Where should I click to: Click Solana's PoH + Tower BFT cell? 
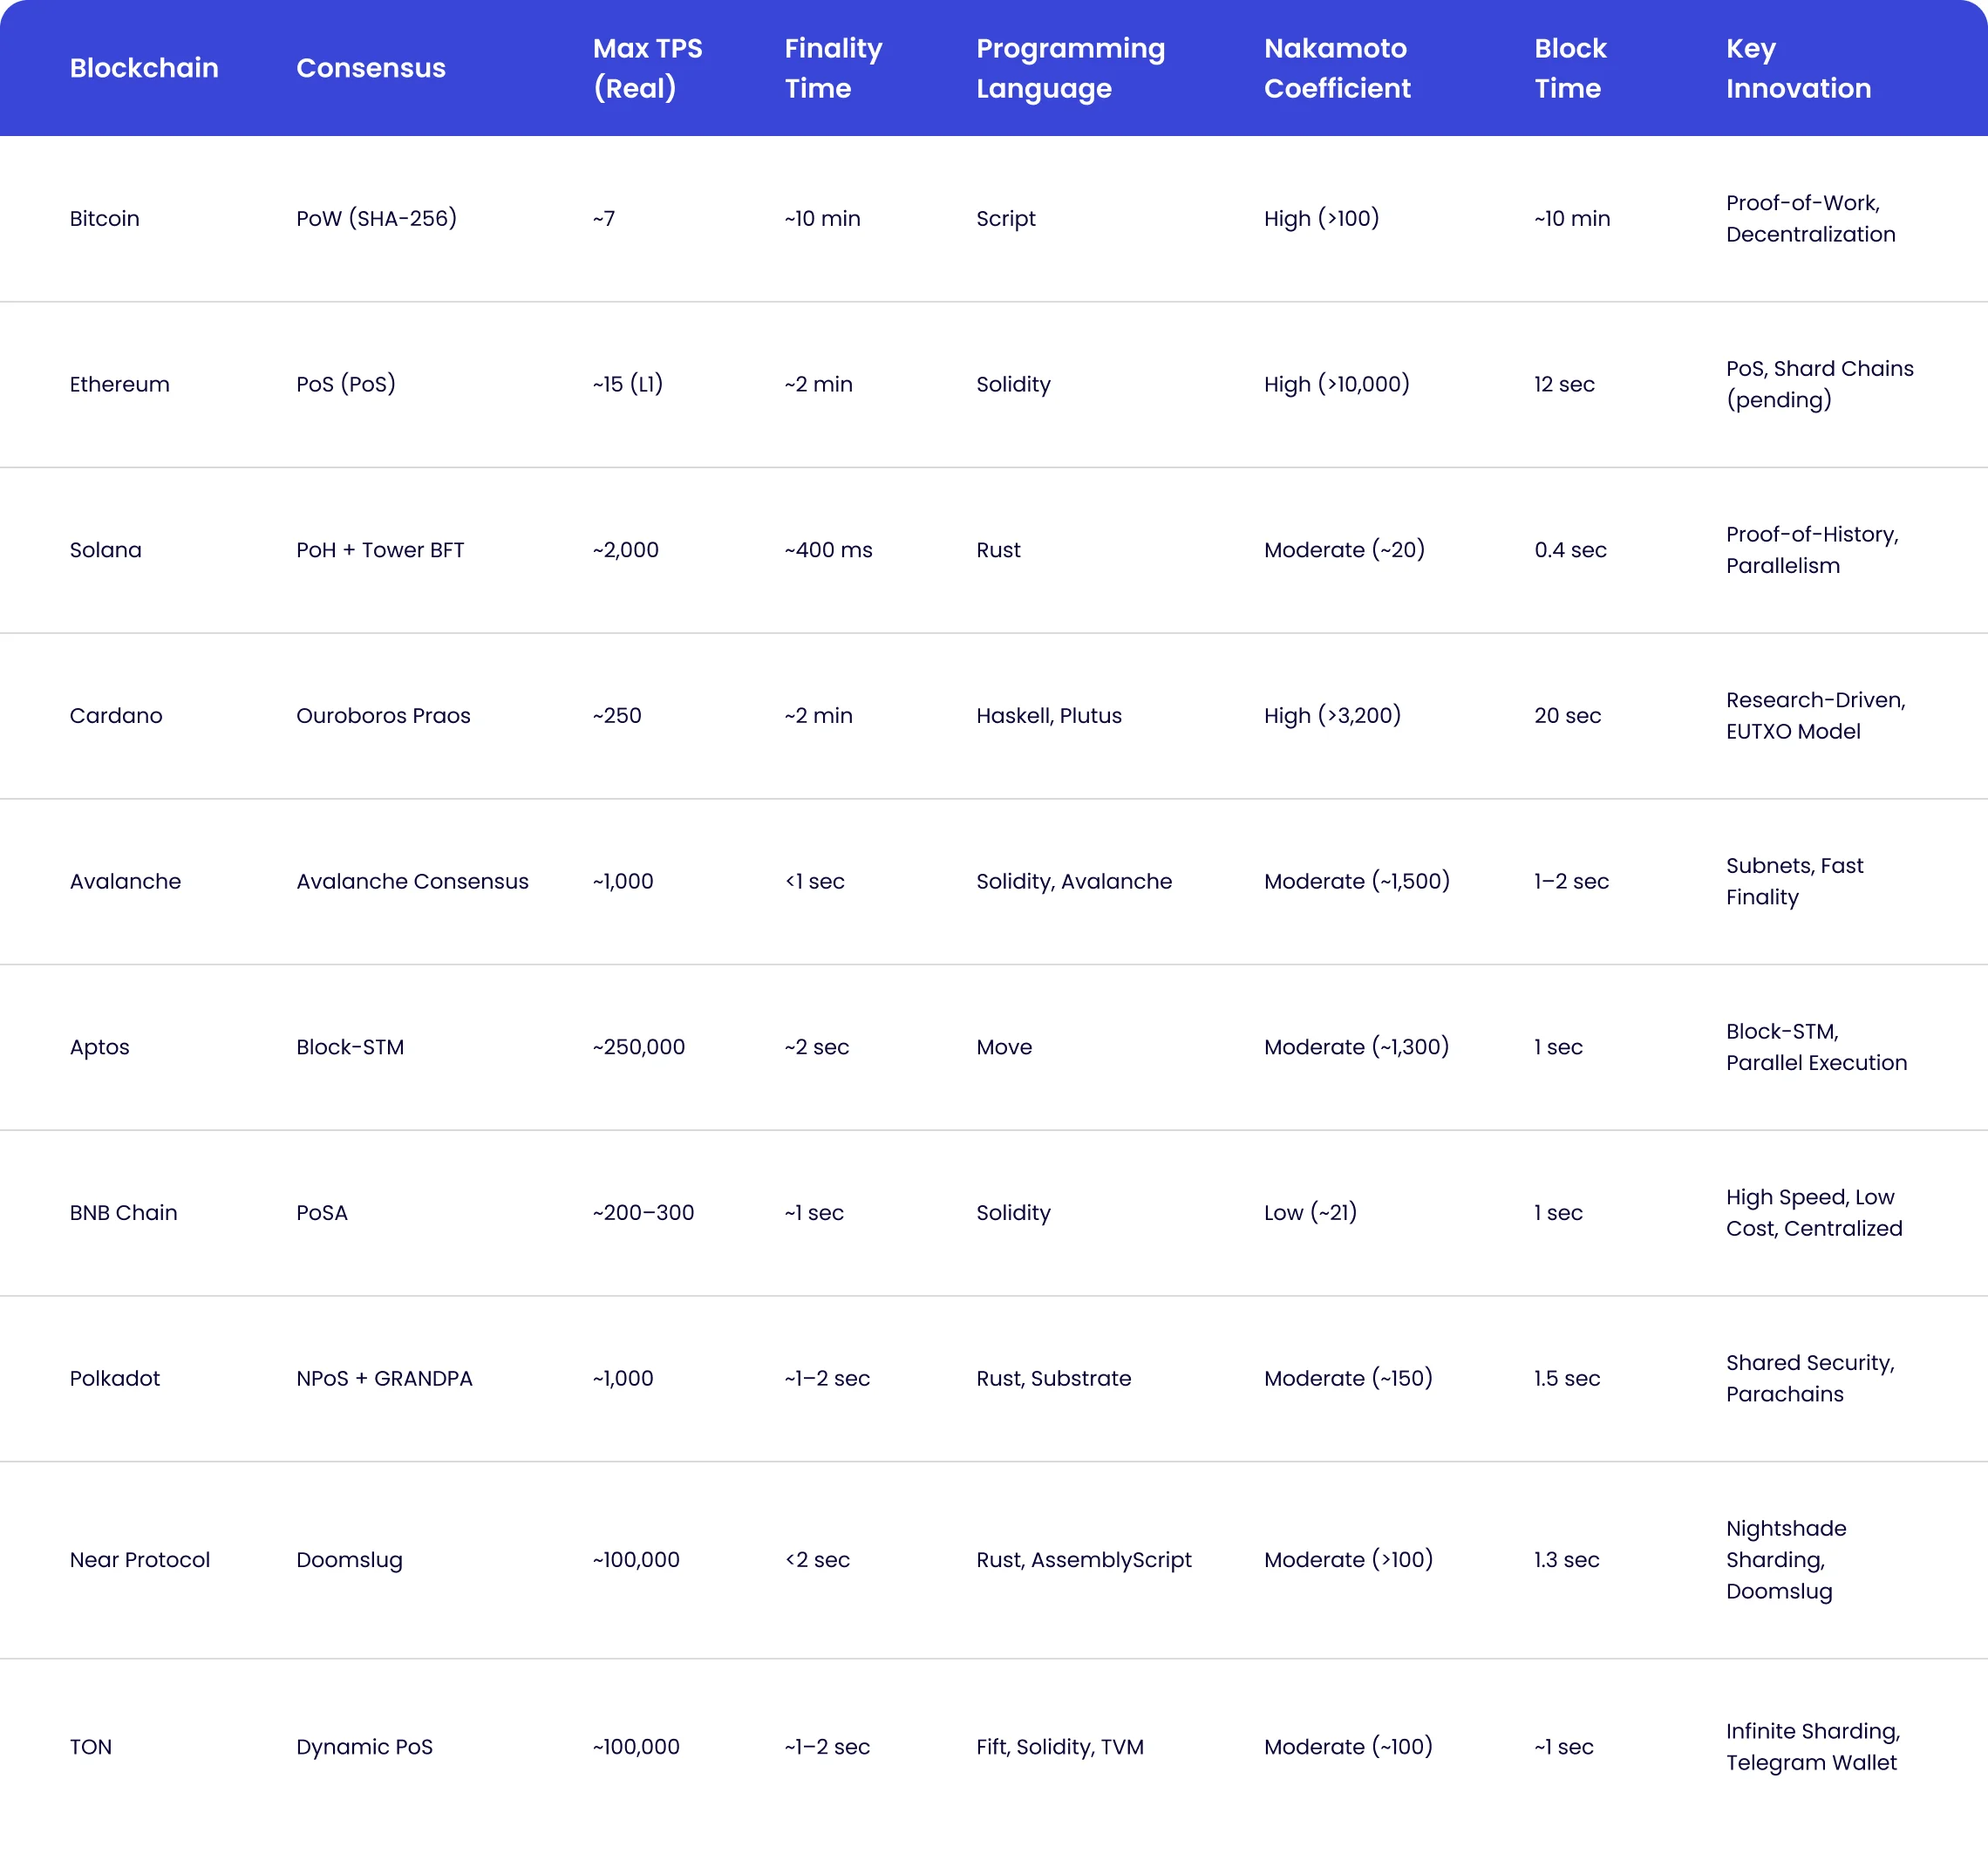tap(380, 550)
